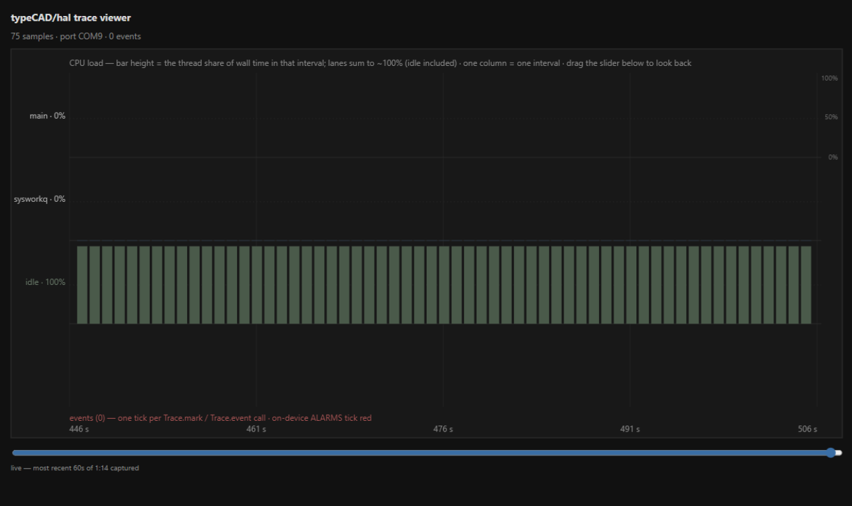Click the 50% y-axis scale label

click(831, 117)
